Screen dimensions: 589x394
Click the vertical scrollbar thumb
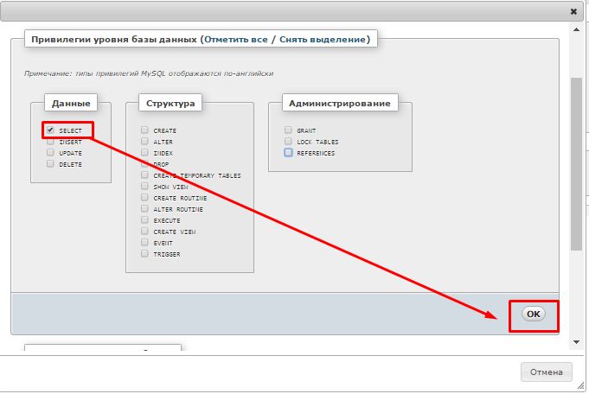click(x=576, y=164)
